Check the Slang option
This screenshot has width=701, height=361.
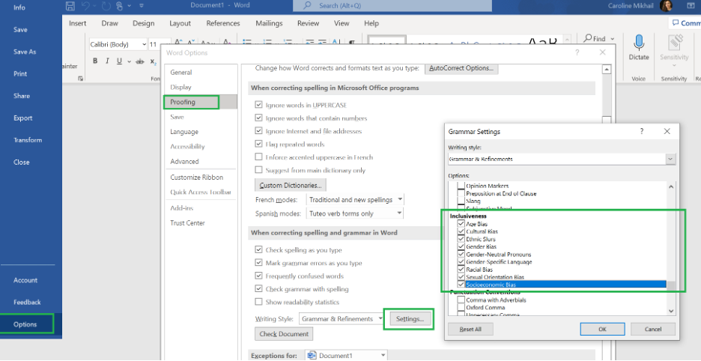(x=461, y=201)
